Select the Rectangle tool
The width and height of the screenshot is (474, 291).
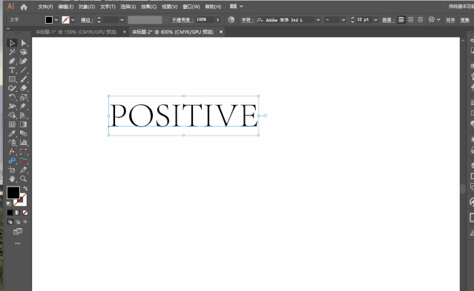click(12, 79)
